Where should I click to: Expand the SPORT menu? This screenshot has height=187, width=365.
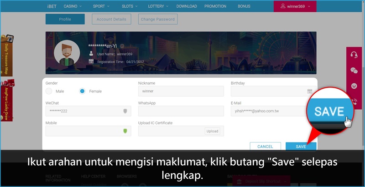pyautogui.click(x=101, y=6)
